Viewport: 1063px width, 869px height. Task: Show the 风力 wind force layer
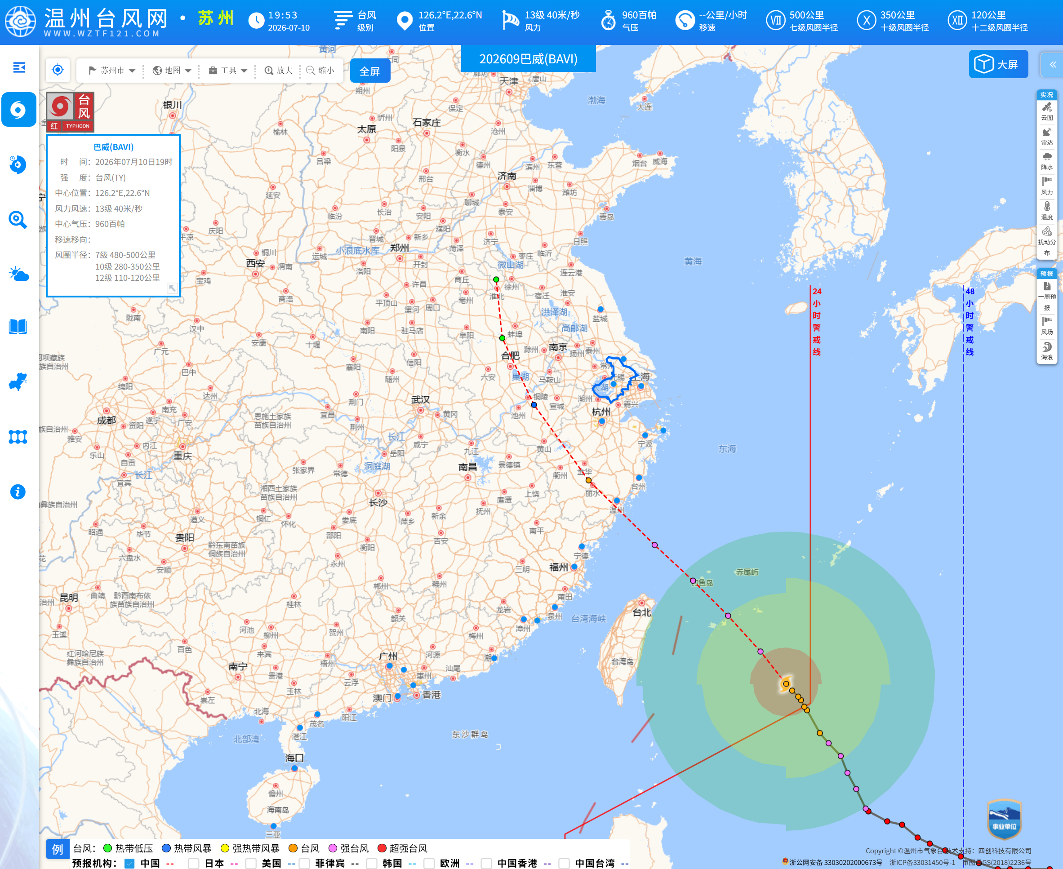click(x=1046, y=186)
